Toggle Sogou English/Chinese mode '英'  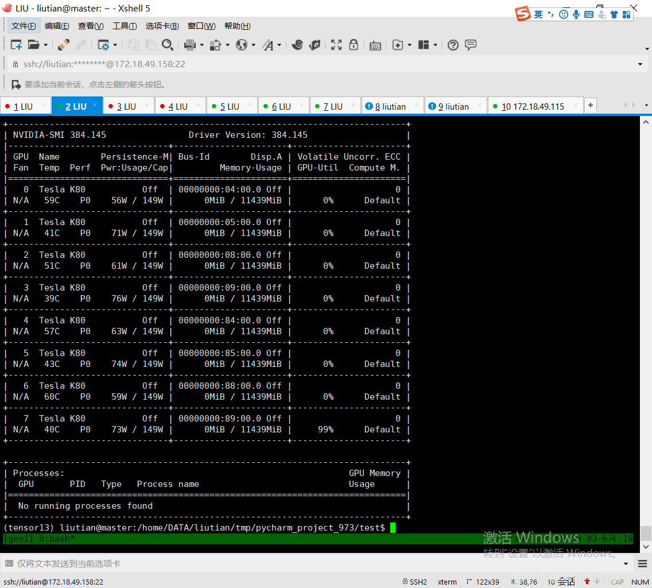coord(538,14)
